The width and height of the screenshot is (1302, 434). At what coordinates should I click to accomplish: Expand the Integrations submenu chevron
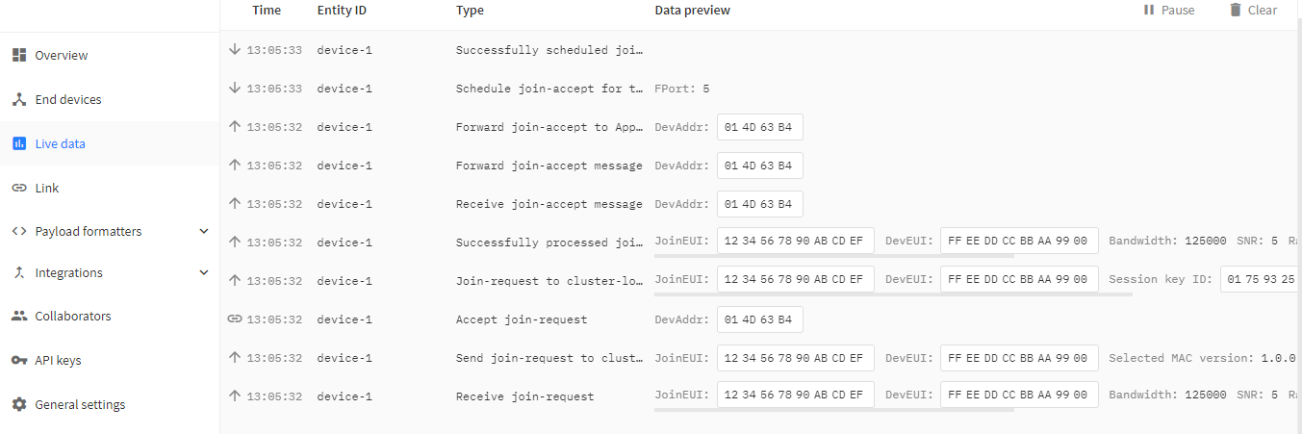(x=203, y=273)
